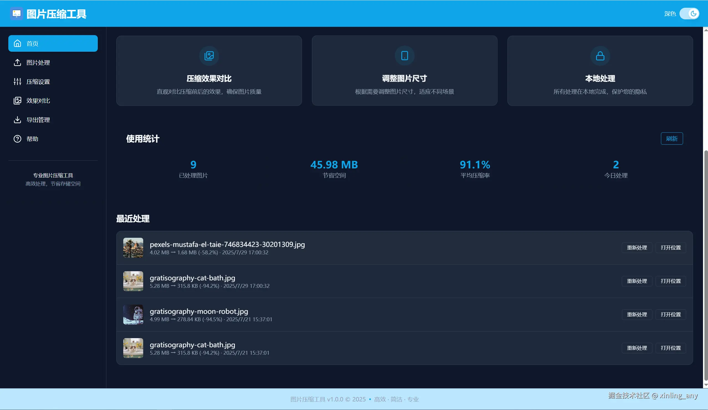
Task: Click the 刷新 button in 使用统计
Action: (x=671, y=139)
